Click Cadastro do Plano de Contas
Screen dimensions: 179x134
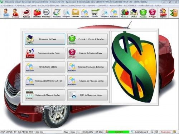click(x=45, y=95)
